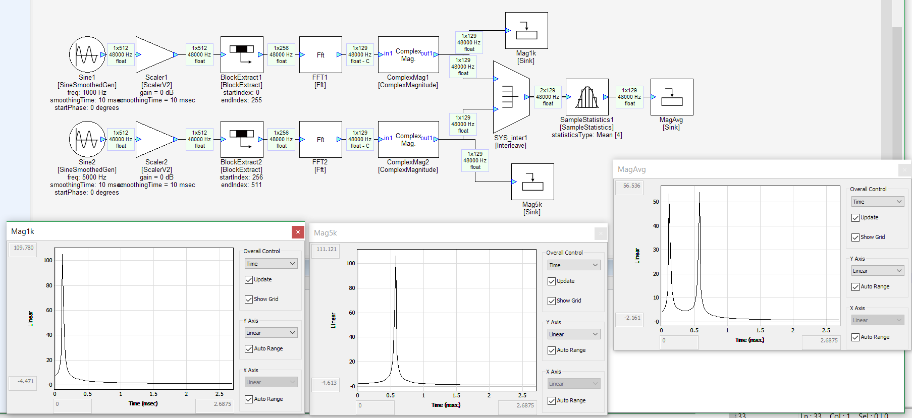
Task: Open Y Axis Linear dropdown in Mag5k window
Action: pos(574,334)
